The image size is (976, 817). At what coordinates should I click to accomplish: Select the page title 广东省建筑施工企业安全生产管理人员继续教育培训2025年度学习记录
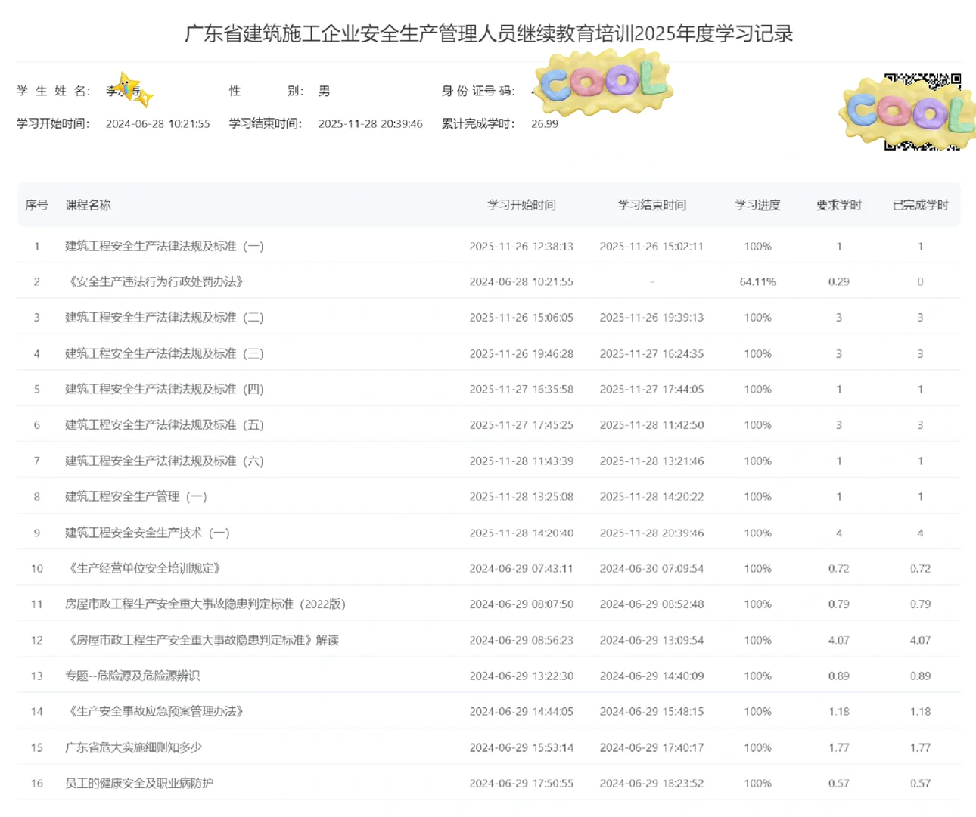tap(488, 34)
